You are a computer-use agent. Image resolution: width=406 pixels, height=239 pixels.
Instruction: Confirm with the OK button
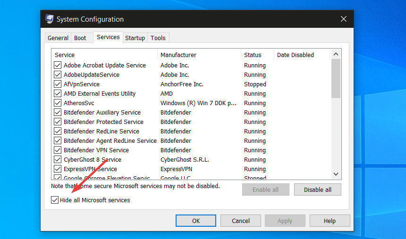click(196, 221)
